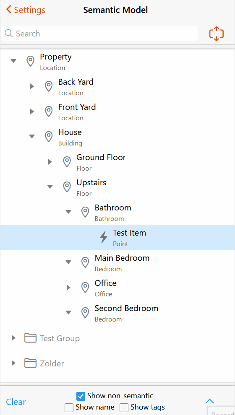Click the pin icon next to House
The width and height of the screenshot is (235, 415).
(x=49, y=137)
